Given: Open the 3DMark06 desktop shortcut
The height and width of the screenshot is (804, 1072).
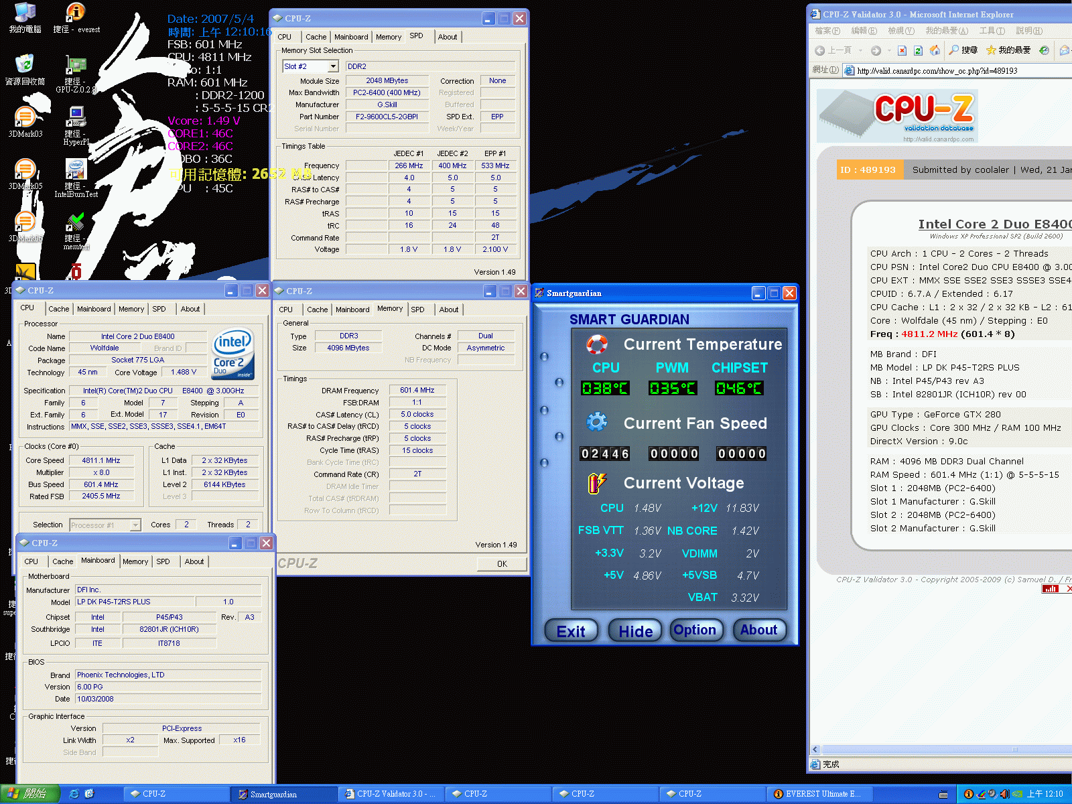Looking at the screenshot, I should pos(25,226).
